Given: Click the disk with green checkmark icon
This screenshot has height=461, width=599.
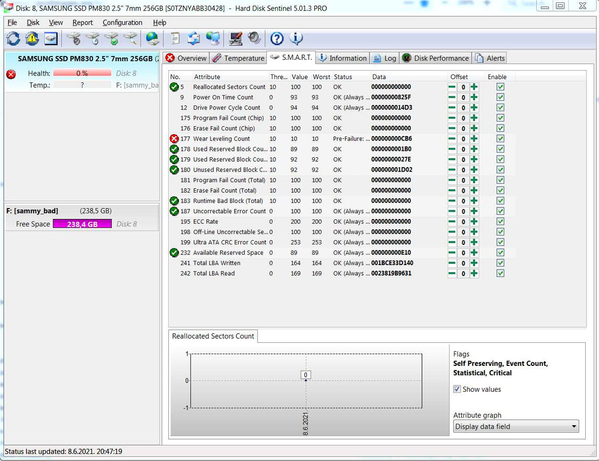Looking at the screenshot, I should 111,38.
